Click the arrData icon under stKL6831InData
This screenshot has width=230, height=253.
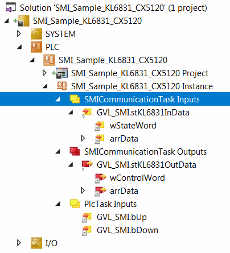100,139
